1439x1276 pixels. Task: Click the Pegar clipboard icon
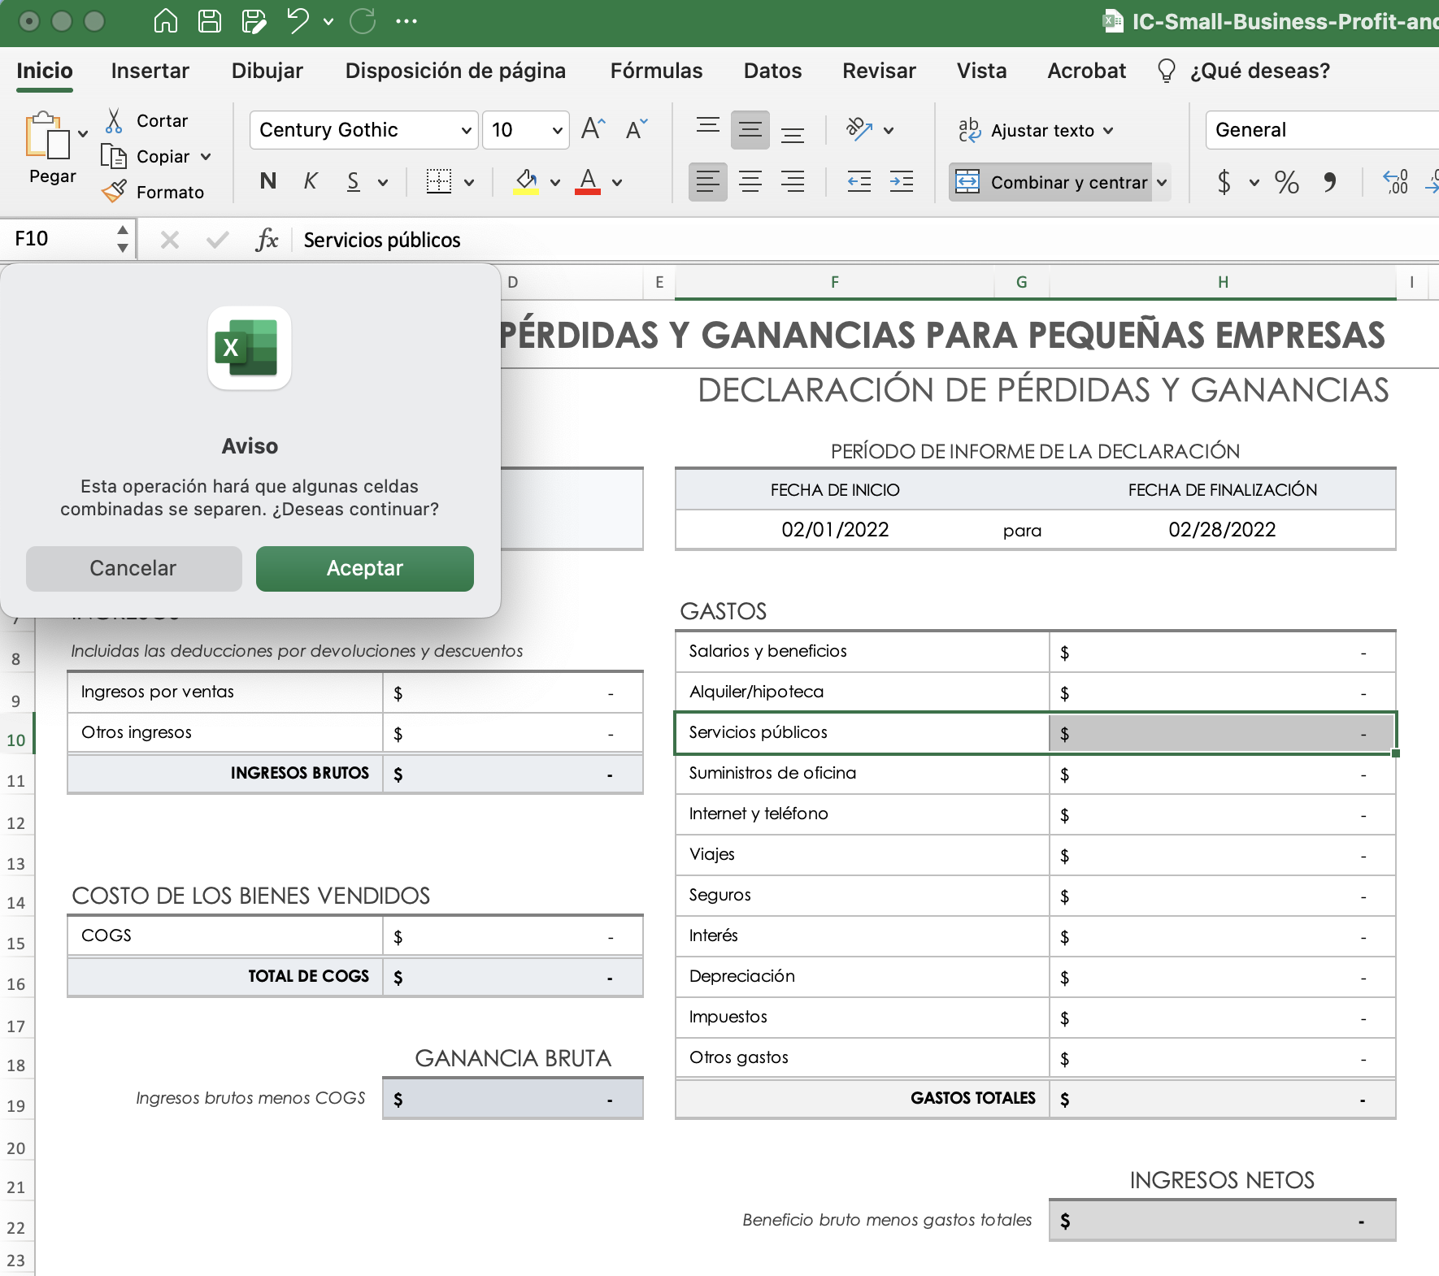(x=47, y=135)
